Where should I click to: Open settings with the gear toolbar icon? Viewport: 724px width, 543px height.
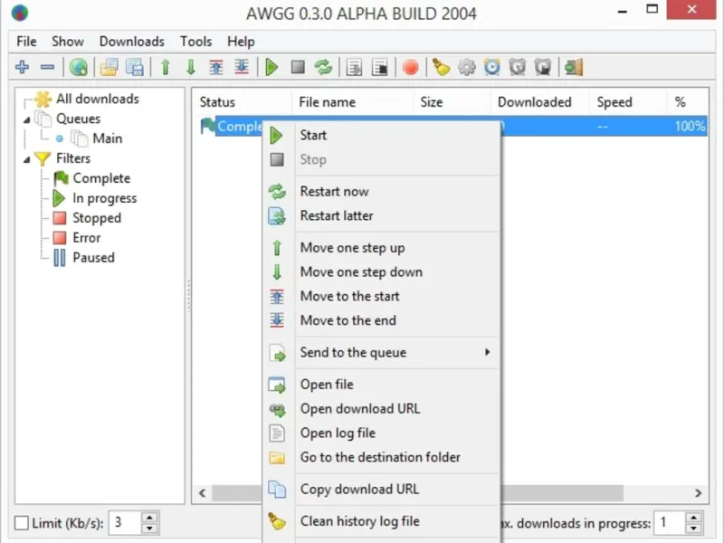coord(466,67)
